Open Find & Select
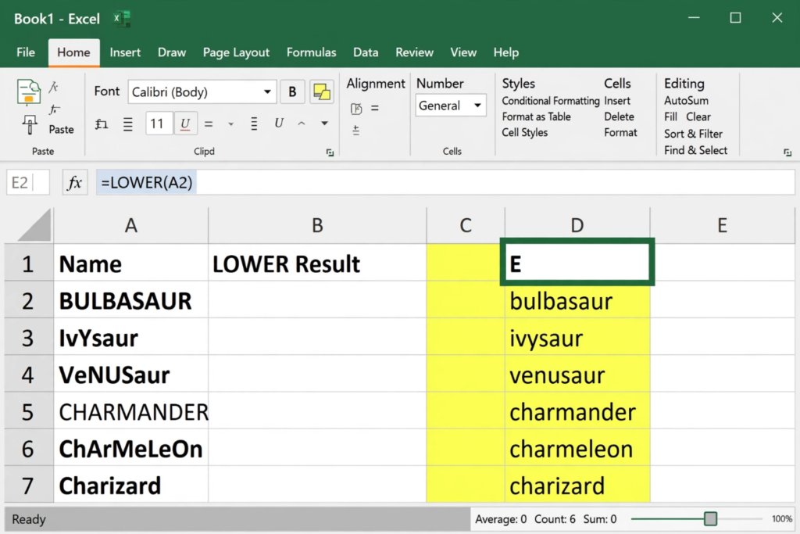 pos(695,151)
